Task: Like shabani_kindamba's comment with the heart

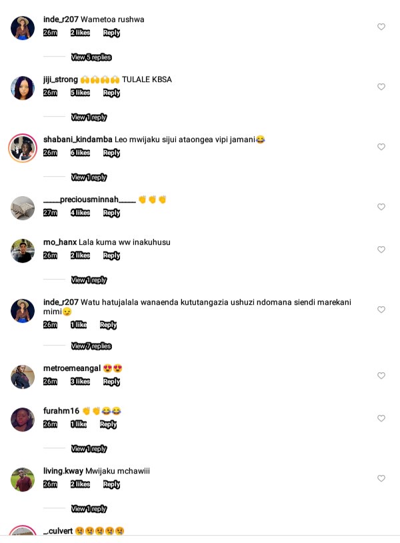Action: pos(381,147)
